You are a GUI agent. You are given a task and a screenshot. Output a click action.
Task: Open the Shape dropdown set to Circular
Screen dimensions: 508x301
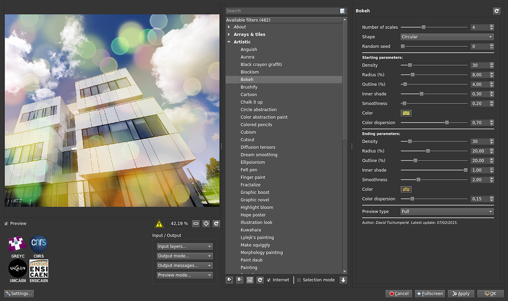447,37
